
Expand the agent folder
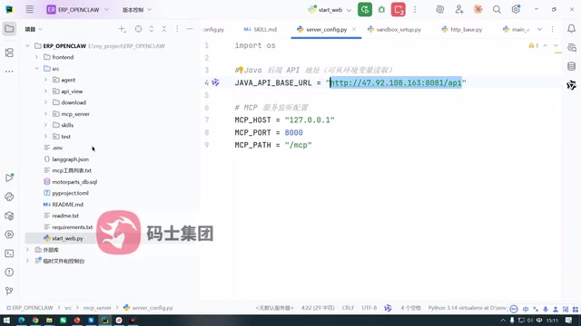(x=45, y=80)
